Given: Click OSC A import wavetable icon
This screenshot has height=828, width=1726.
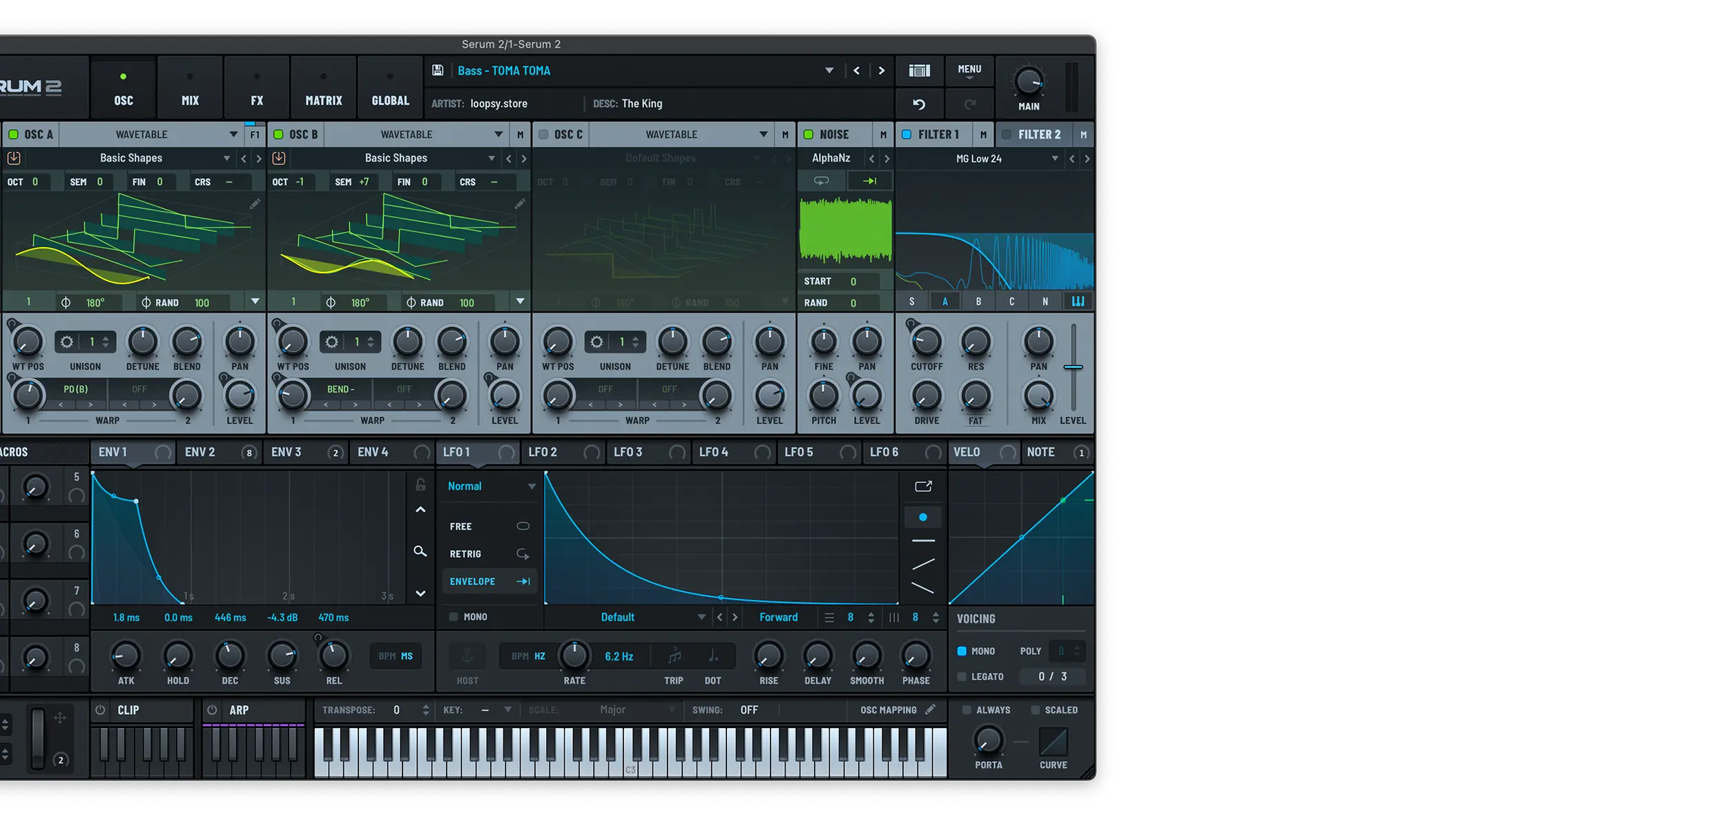Looking at the screenshot, I should (x=14, y=158).
